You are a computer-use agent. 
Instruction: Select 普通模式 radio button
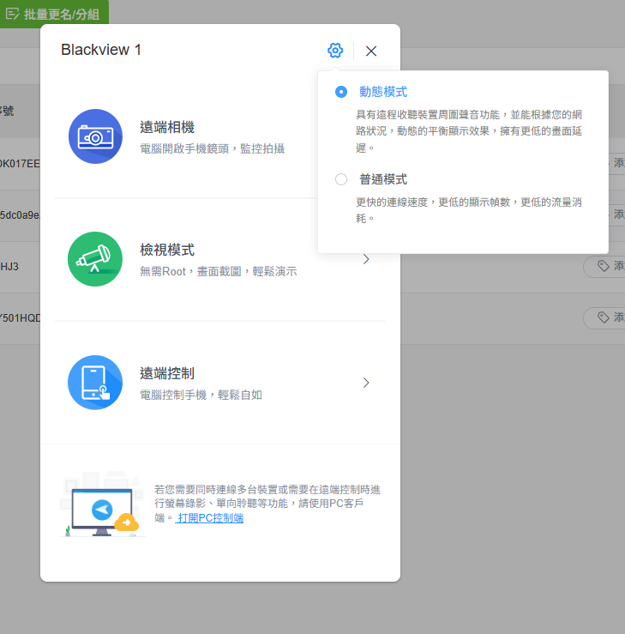click(341, 179)
